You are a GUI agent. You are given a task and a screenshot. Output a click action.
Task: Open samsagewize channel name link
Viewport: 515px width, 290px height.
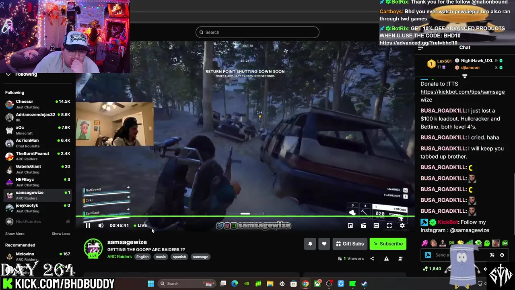[x=127, y=242]
